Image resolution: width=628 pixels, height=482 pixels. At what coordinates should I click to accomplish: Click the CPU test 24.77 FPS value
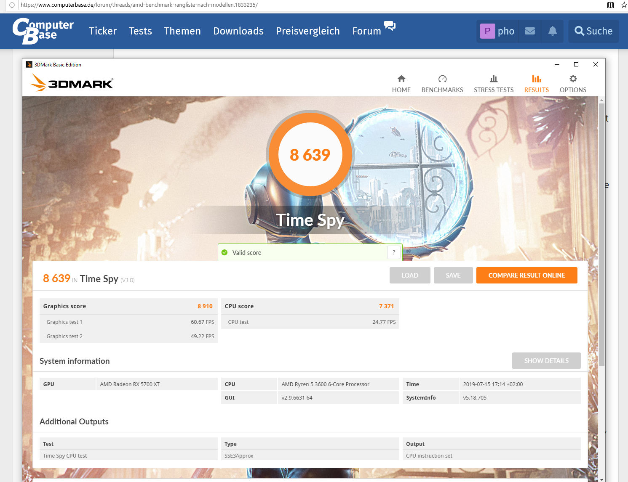(384, 322)
